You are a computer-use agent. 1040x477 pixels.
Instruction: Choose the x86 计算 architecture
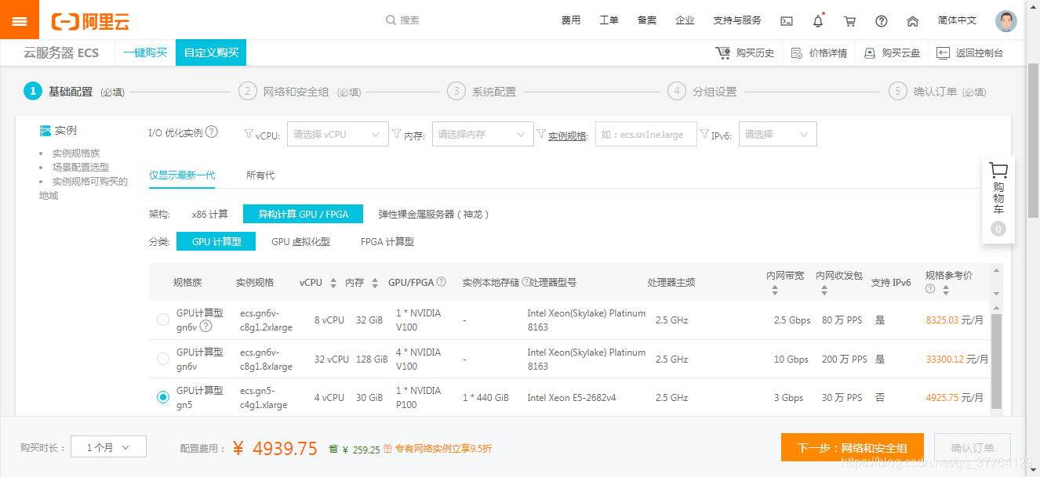(209, 214)
